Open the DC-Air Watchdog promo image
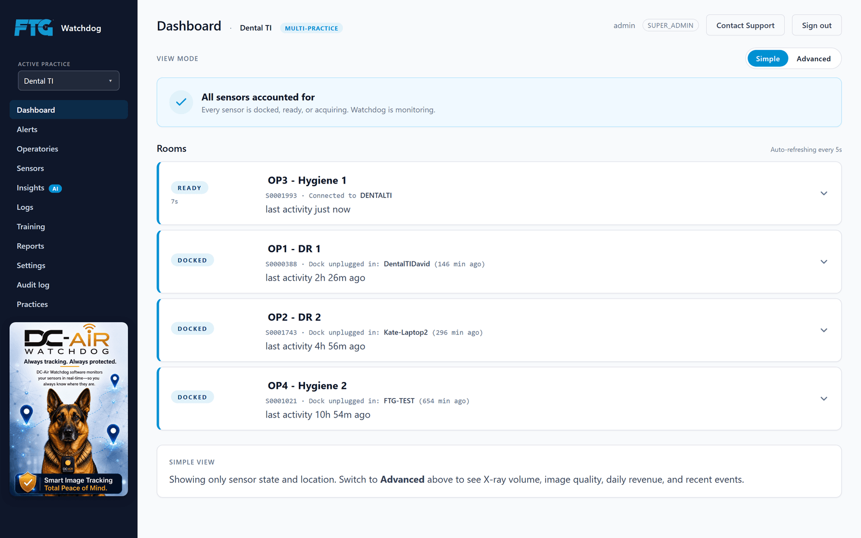 (69, 409)
